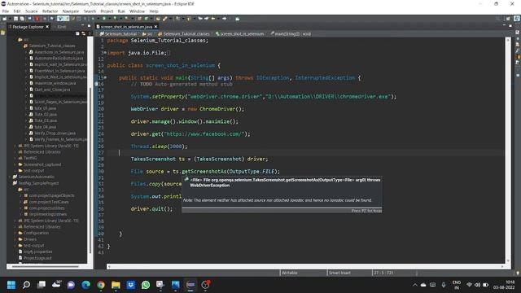Click the Save All toolbar icon
This screenshot has width=521, height=293.
[22, 19]
